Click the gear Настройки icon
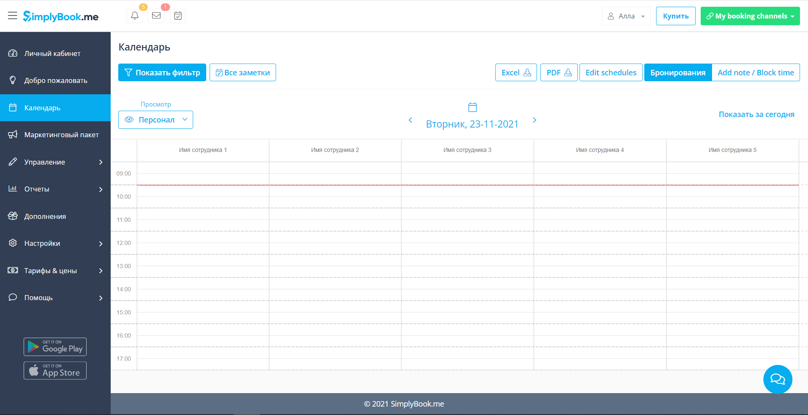The height and width of the screenshot is (415, 808). pyautogui.click(x=13, y=243)
